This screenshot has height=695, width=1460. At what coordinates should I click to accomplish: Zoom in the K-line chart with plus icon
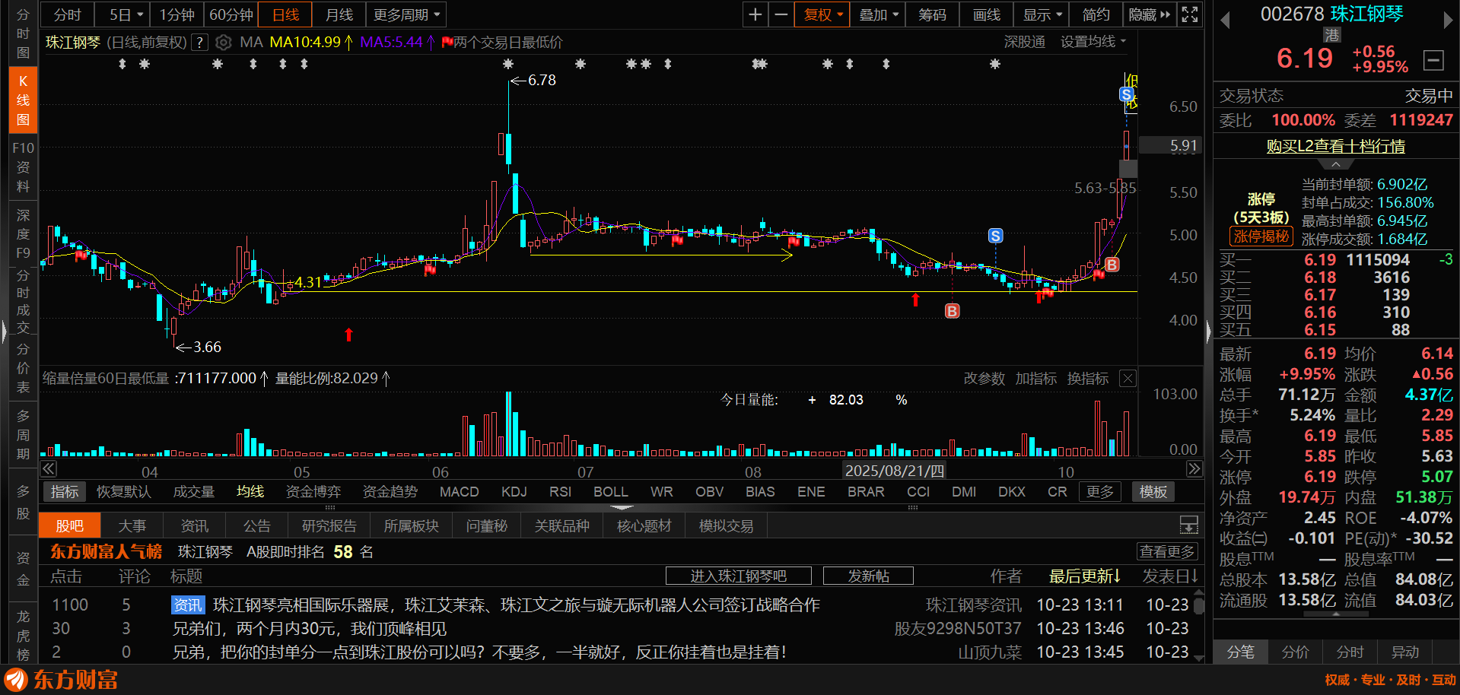pyautogui.click(x=755, y=14)
